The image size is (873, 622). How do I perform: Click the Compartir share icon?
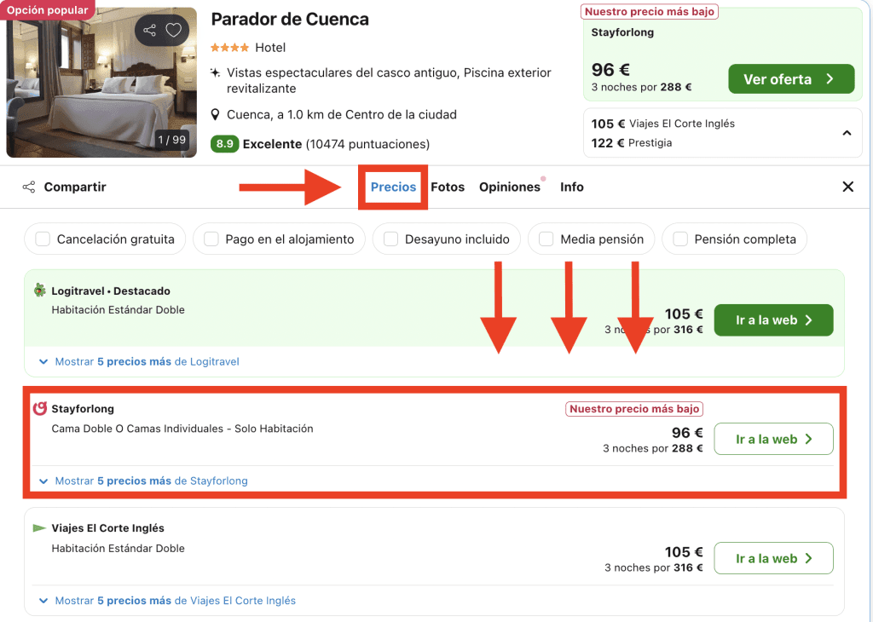point(29,187)
